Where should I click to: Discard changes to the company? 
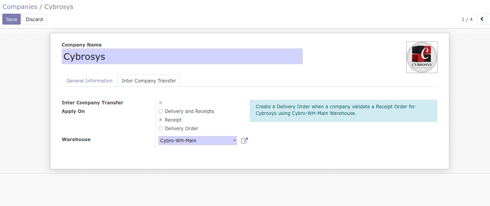[34, 19]
